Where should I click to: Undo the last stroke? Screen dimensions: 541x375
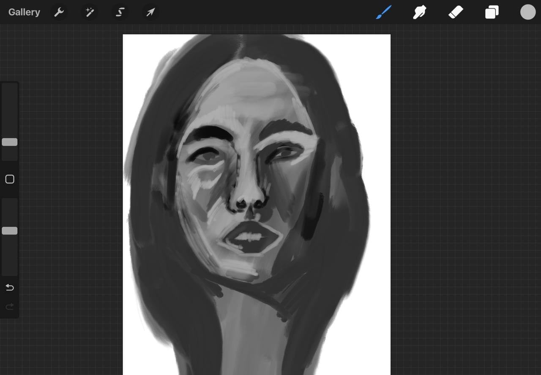pyautogui.click(x=10, y=288)
